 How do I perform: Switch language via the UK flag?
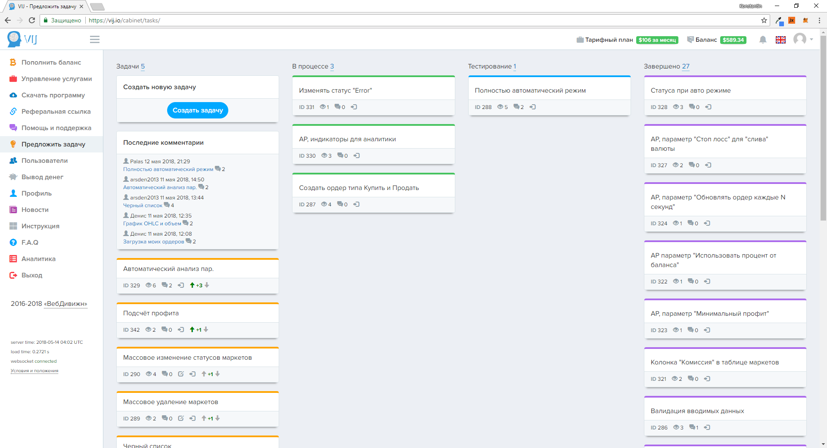pos(780,40)
